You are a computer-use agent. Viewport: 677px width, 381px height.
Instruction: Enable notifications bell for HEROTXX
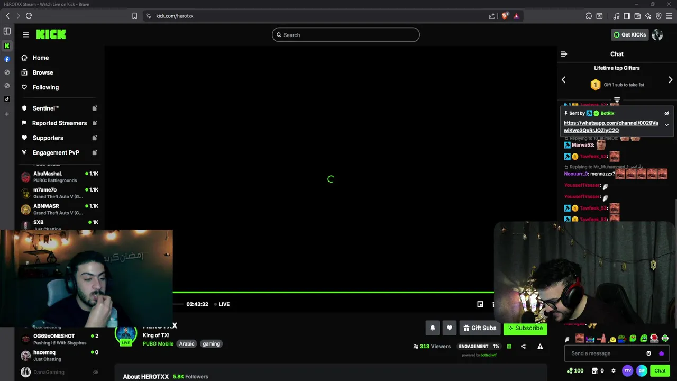click(432, 328)
